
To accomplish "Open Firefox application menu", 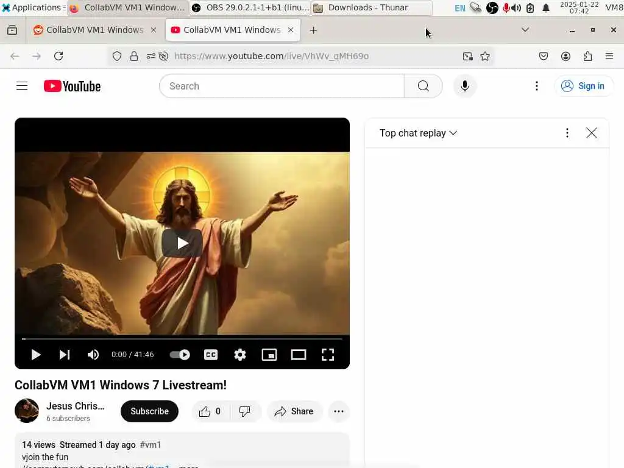I will coord(609,56).
